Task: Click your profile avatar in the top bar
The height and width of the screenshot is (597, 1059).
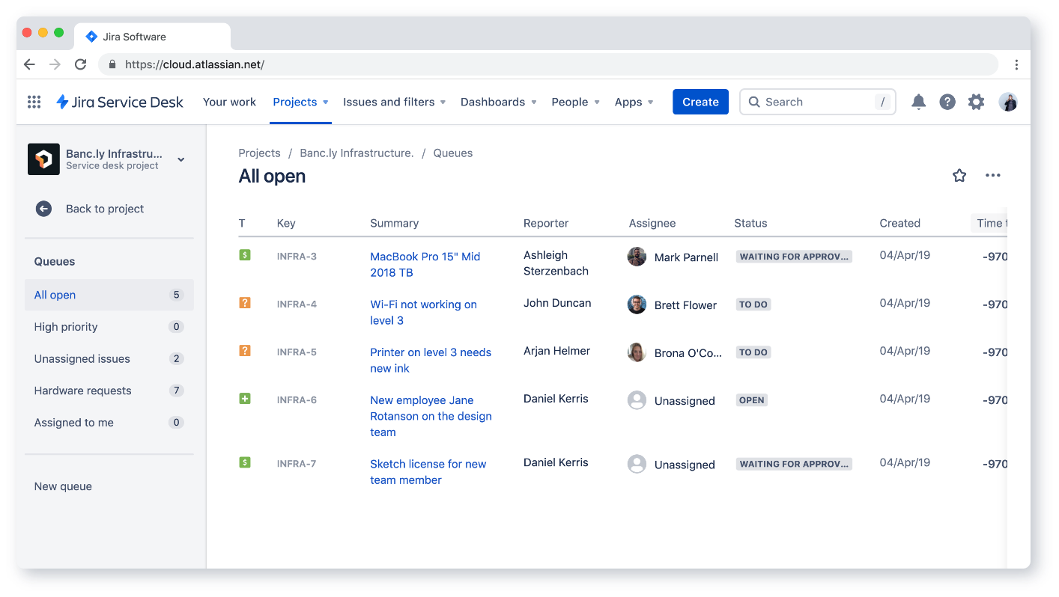Action: (1007, 102)
